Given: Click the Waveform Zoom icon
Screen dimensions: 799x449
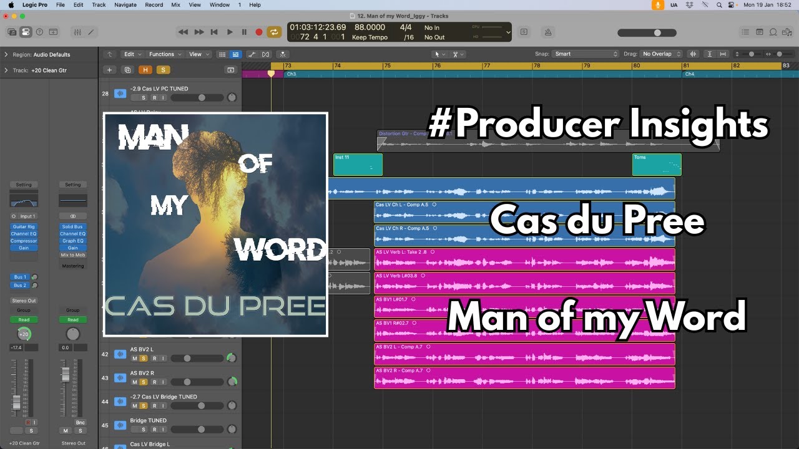Looking at the screenshot, I should (694, 54).
